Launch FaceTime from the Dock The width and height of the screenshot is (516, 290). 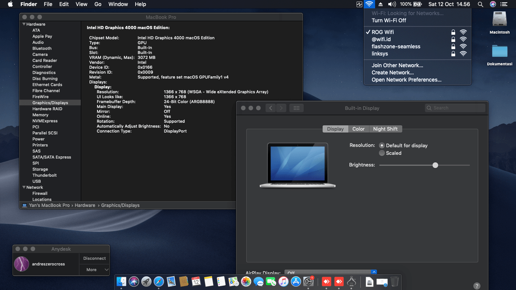click(270, 282)
